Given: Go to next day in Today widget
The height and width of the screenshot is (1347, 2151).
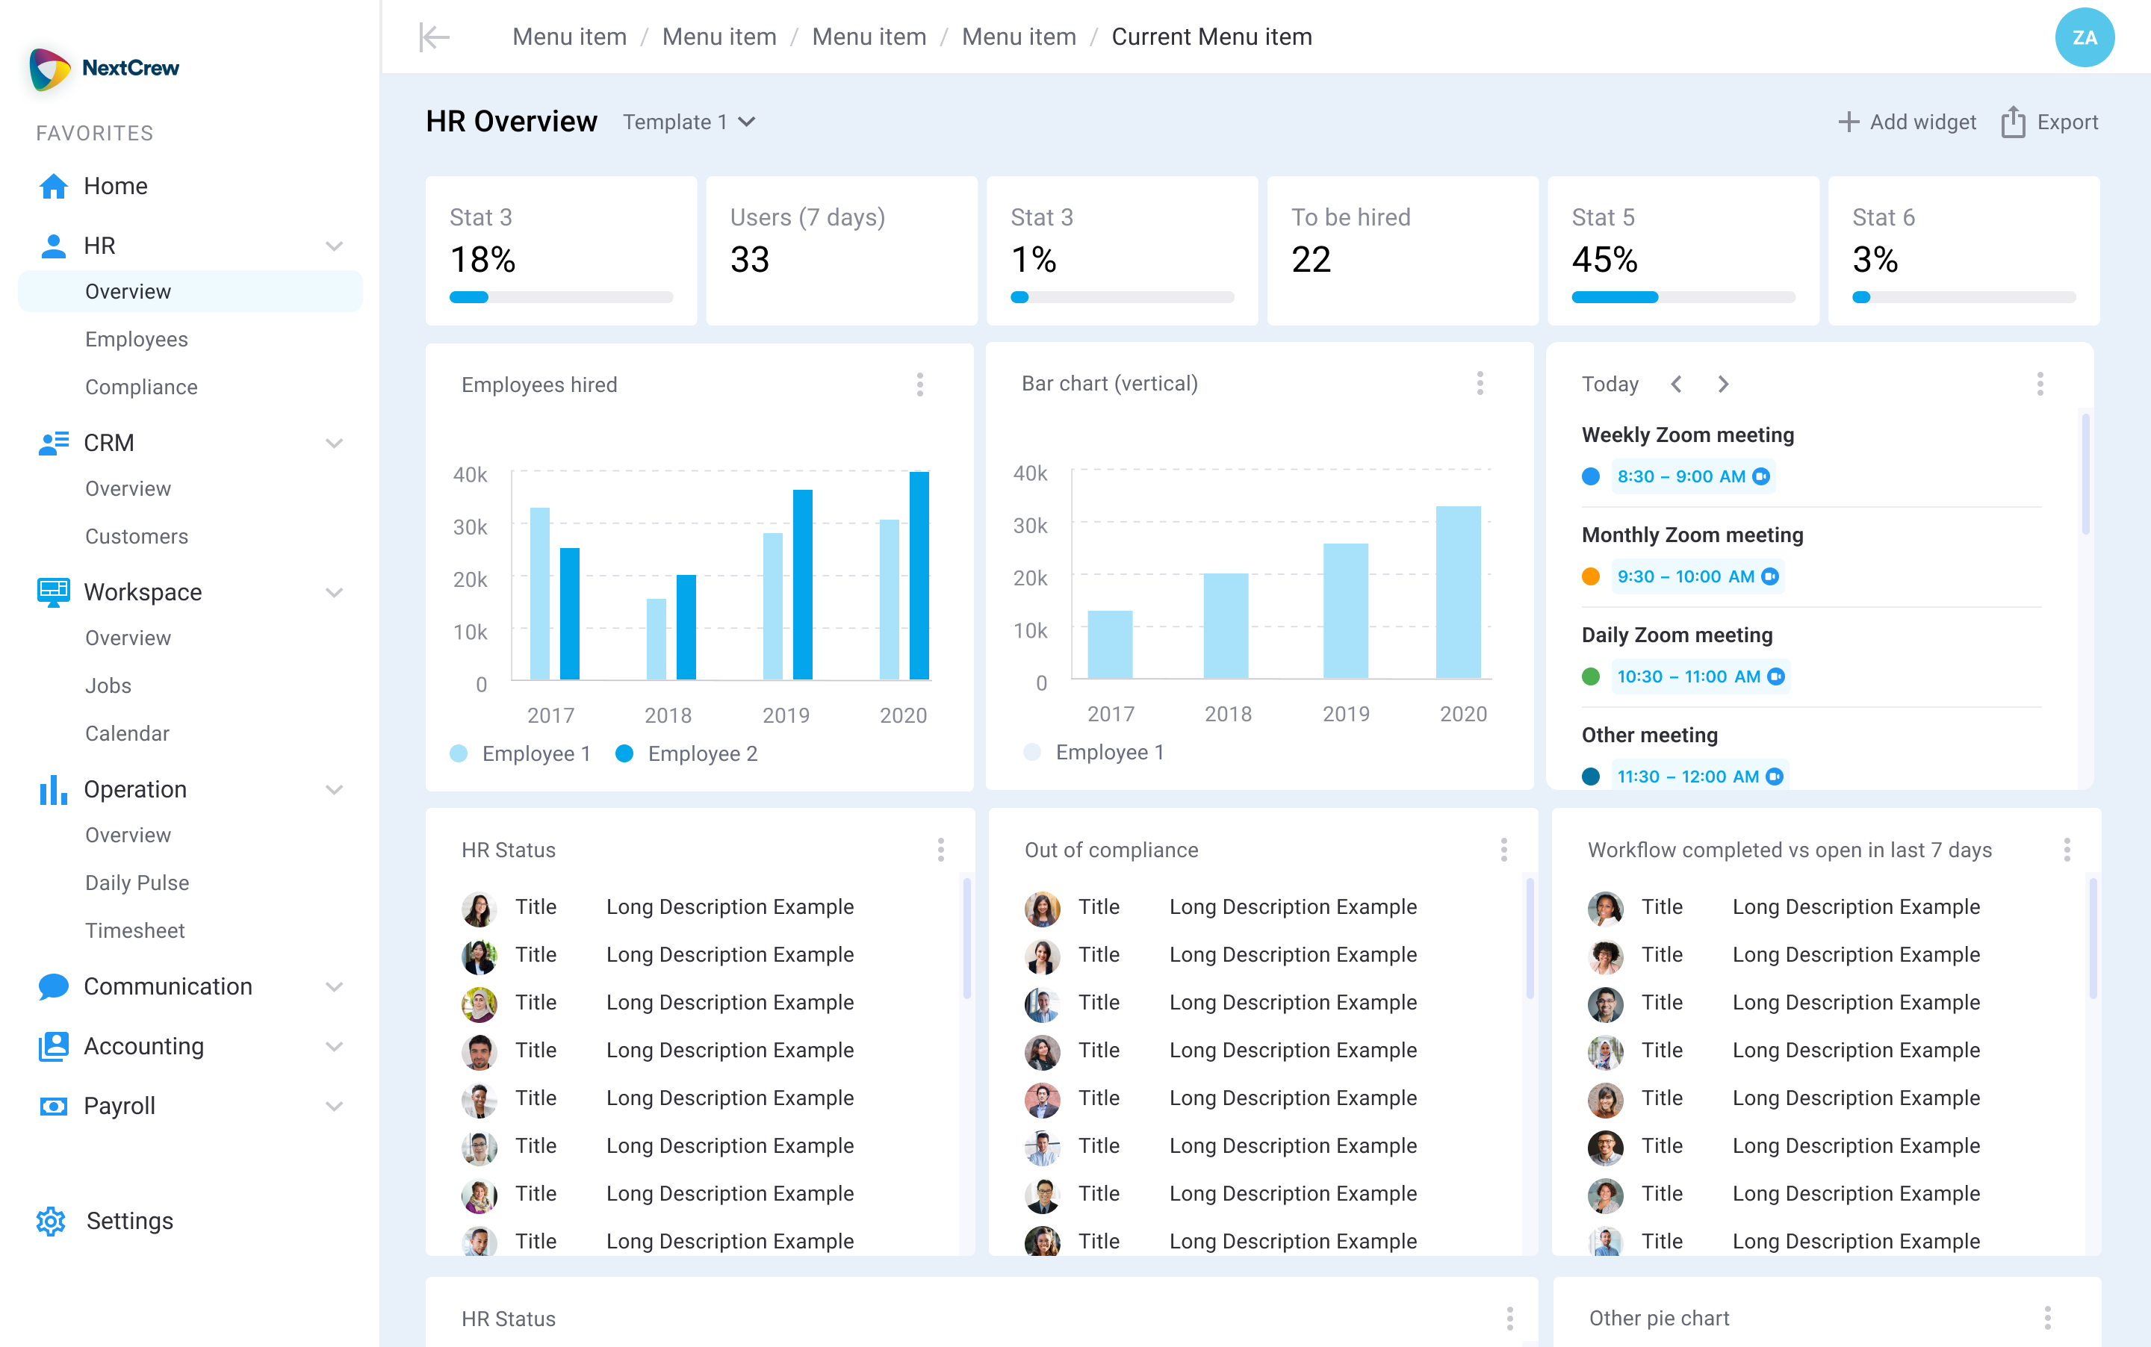Looking at the screenshot, I should coord(1722,384).
